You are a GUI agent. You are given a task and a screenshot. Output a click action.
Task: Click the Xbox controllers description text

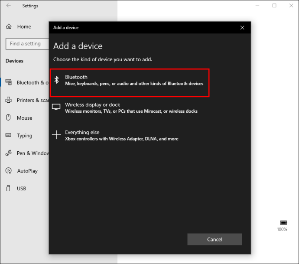[x=122, y=139]
